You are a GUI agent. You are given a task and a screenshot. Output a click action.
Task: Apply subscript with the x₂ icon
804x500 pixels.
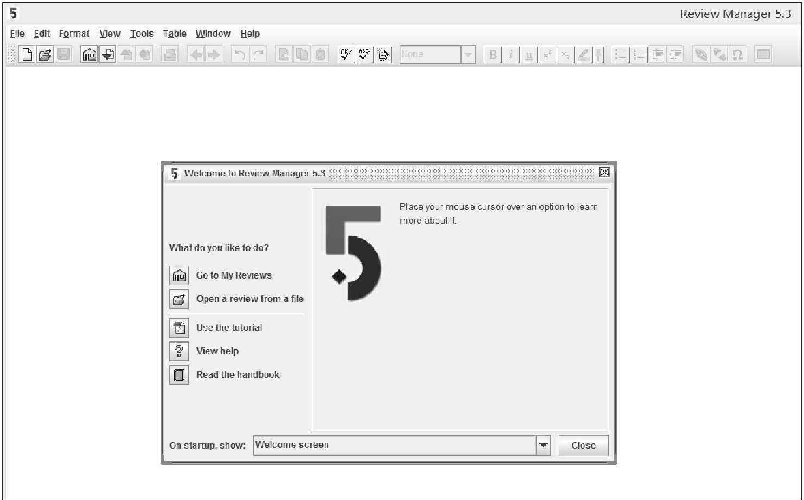(x=565, y=54)
